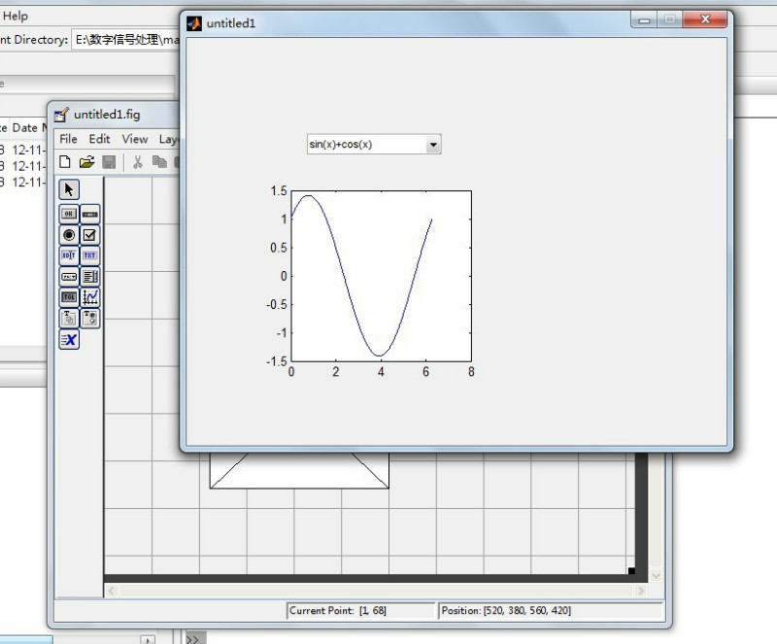Select the Check Box component tool
777x644 pixels.
pyautogui.click(x=90, y=234)
